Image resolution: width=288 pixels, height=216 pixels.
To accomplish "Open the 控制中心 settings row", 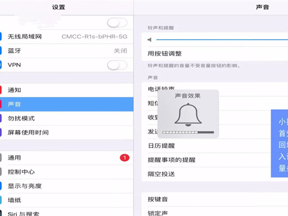I will click(x=67, y=172).
